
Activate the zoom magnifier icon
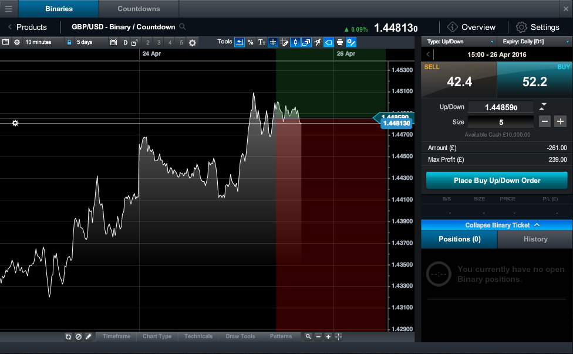(x=308, y=336)
